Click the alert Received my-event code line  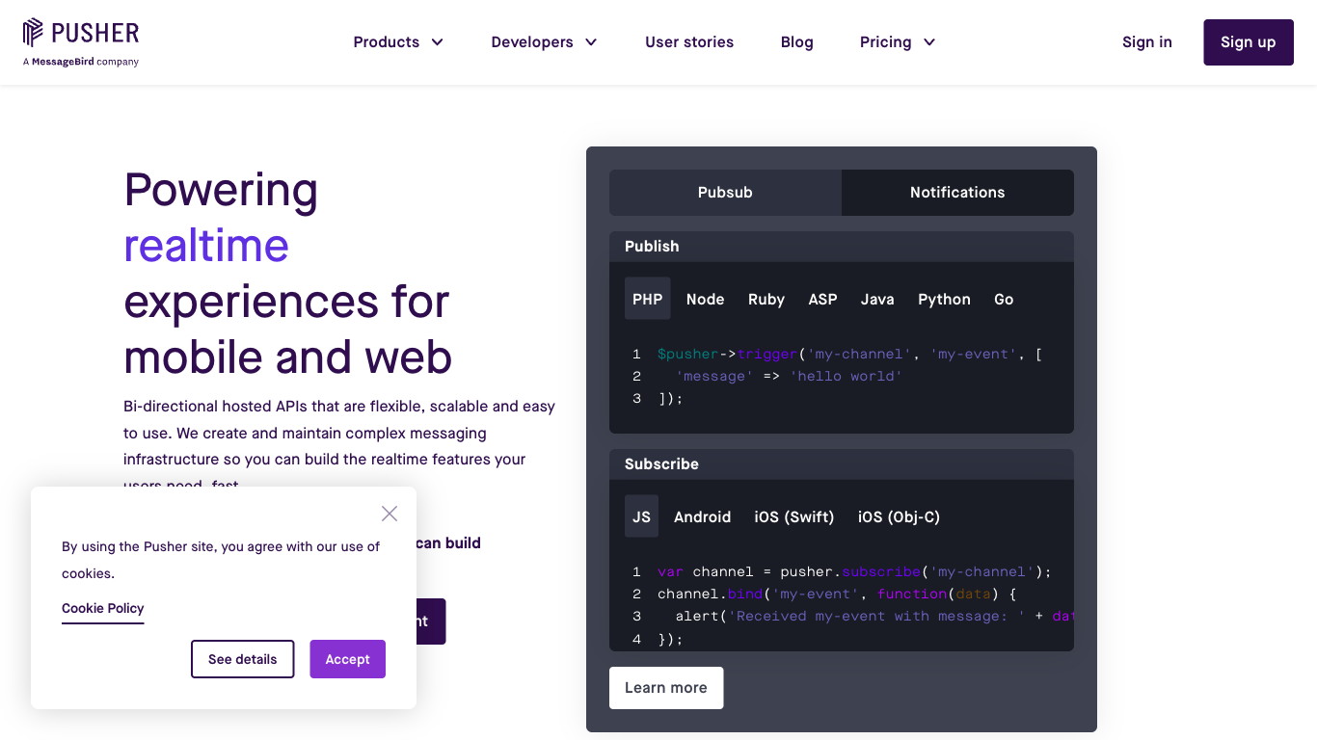pos(874,616)
